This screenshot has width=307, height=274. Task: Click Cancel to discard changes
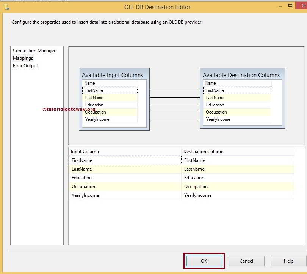point(246,261)
